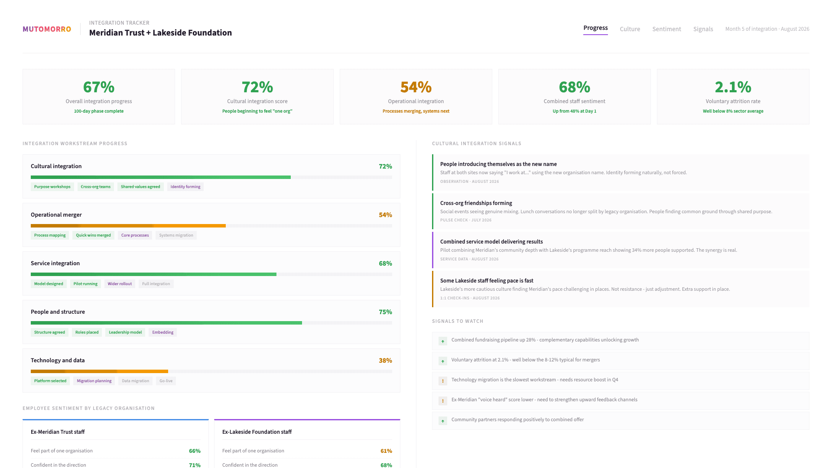Screen dimensions: 832x468
Task: Open the Sentiment tab
Action: click(x=666, y=29)
